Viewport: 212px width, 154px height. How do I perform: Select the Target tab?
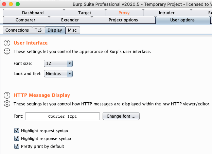pyautogui.click(x=84, y=13)
